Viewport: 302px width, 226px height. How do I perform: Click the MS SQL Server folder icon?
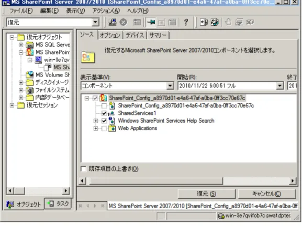pos(30,45)
